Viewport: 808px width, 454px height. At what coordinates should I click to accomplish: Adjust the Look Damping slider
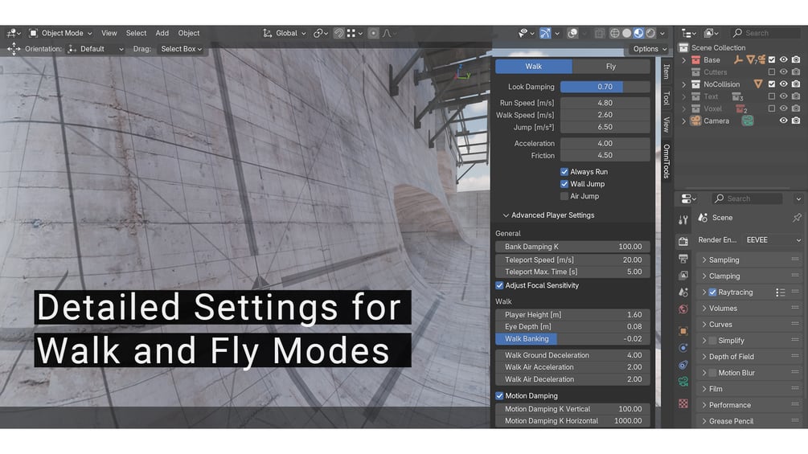pyautogui.click(x=605, y=87)
